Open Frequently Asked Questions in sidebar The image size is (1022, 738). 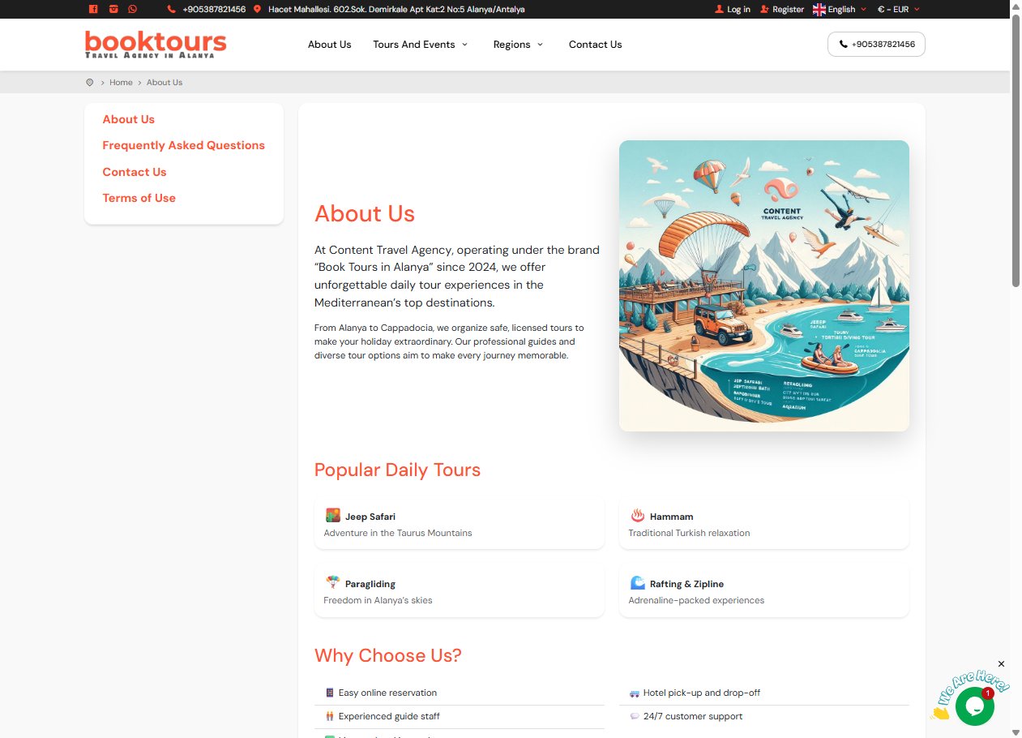click(x=183, y=145)
